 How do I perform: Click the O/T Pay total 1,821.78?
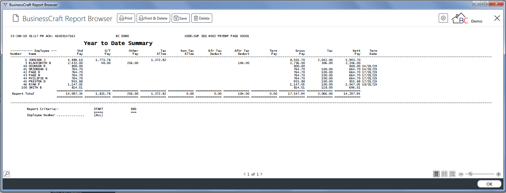pos(103,94)
